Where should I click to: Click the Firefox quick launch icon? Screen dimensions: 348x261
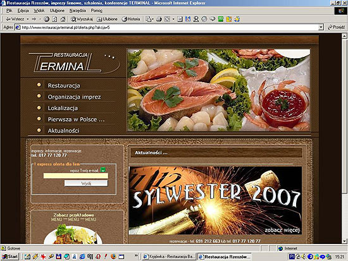[x=113, y=257]
